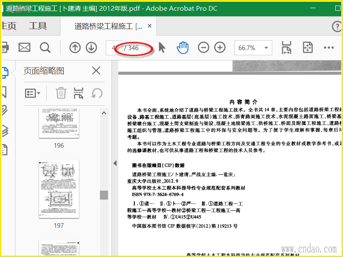Open the search magnifier tool
This screenshot has width=343, height=257.
(x=45, y=48)
